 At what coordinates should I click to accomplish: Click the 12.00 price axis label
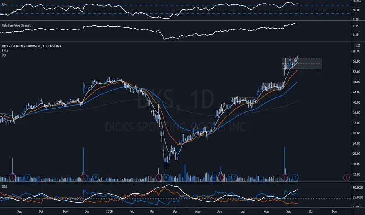coord(356,174)
